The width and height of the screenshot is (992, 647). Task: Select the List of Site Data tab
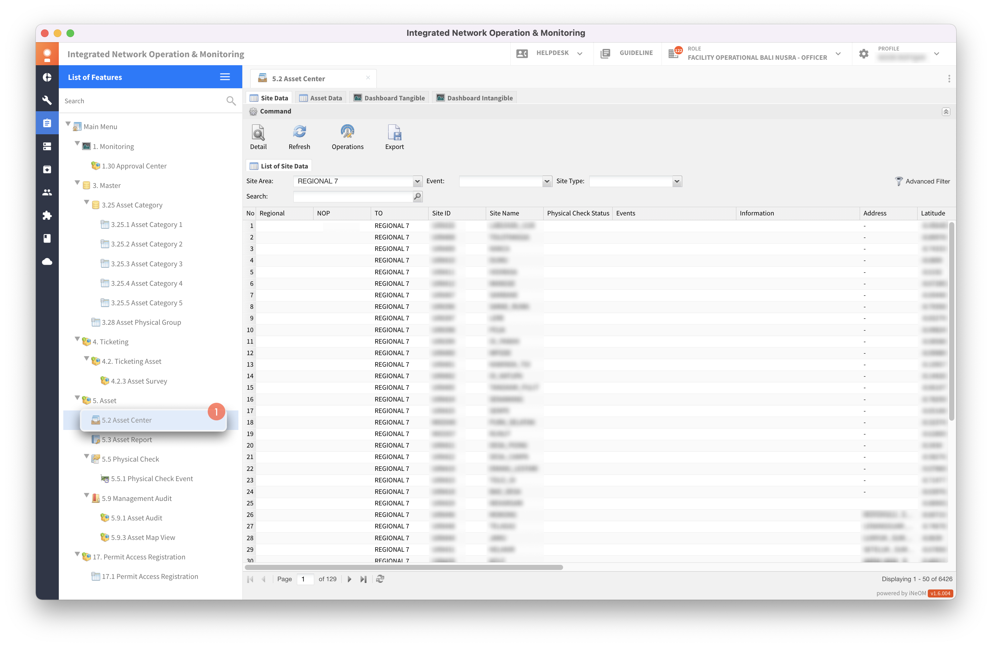279,166
